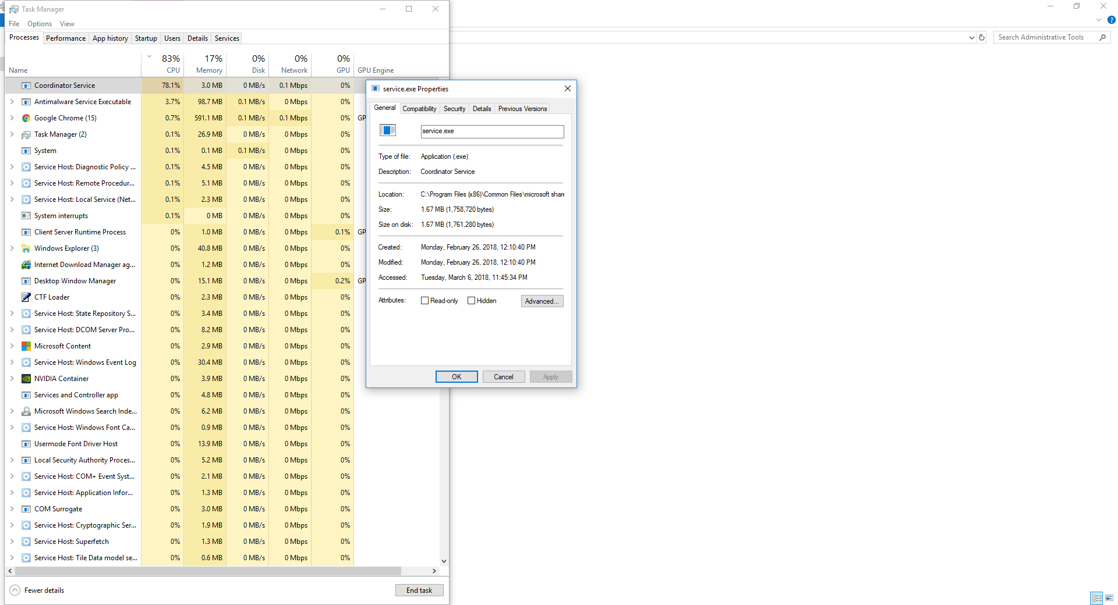Image resolution: width=1118 pixels, height=605 pixels.
Task: Expand the Windows Explorer (3) process group
Action: pyautogui.click(x=12, y=248)
